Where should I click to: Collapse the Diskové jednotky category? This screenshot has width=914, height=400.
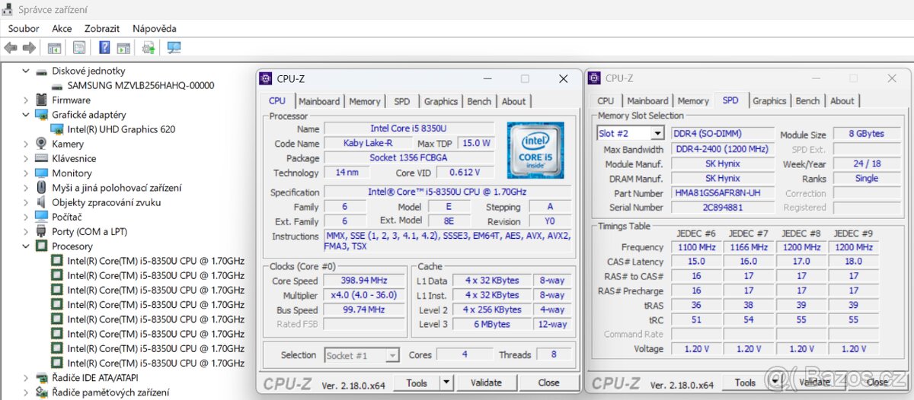tap(26, 71)
